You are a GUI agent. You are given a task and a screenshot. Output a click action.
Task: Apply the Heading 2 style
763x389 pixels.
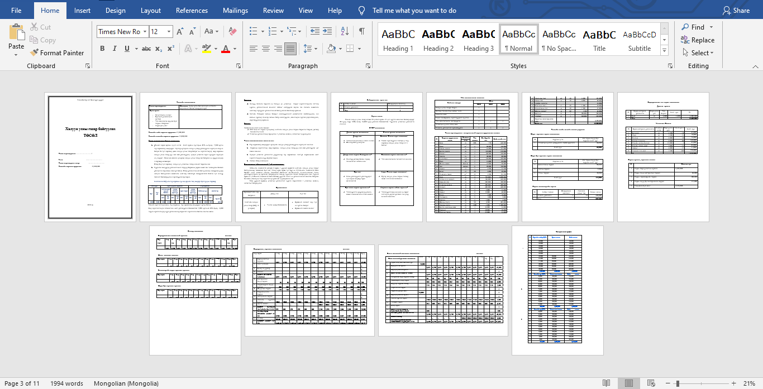(438, 39)
